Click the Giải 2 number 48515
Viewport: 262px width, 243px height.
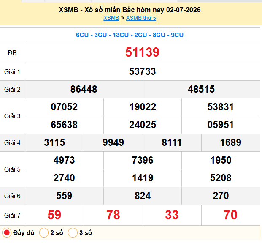click(x=201, y=89)
